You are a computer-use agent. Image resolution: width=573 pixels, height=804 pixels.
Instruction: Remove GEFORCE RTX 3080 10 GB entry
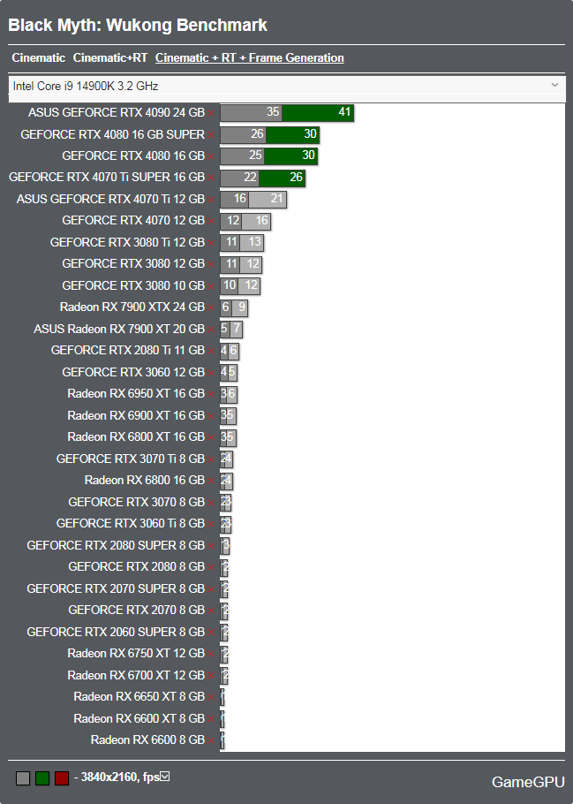211,286
